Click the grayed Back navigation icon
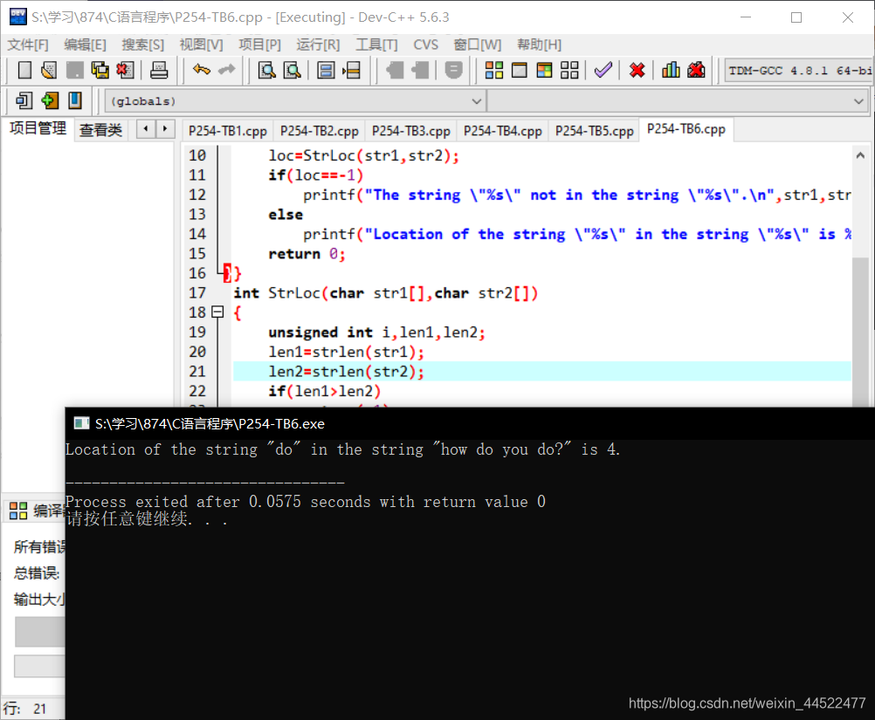The image size is (875, 720). 395,71
